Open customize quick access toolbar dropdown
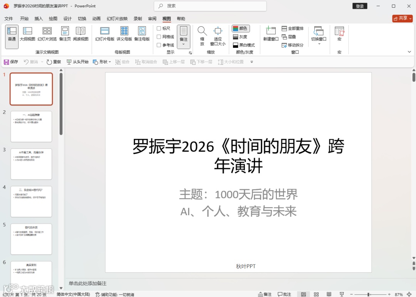This screenshot has height=297, width=416. (252, 62)
